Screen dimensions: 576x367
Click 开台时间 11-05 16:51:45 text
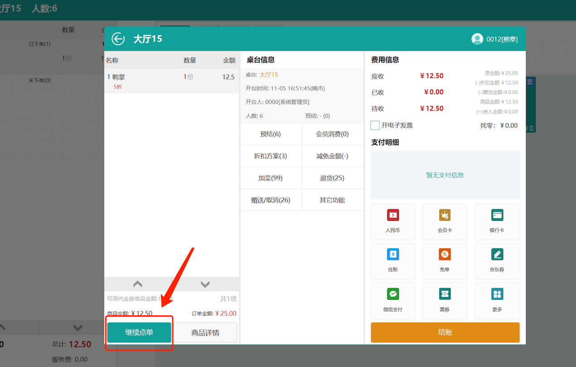coord(285,88)
